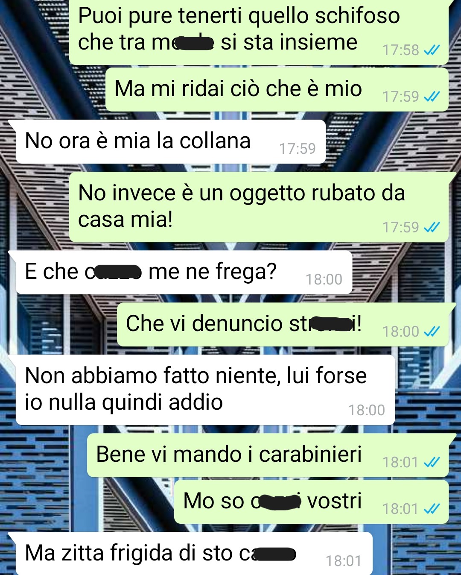This screenshot has width=461, height=575.
Task: Select the 'No invece è un oggetto rubato' message
Action: (x=259, y=207)
